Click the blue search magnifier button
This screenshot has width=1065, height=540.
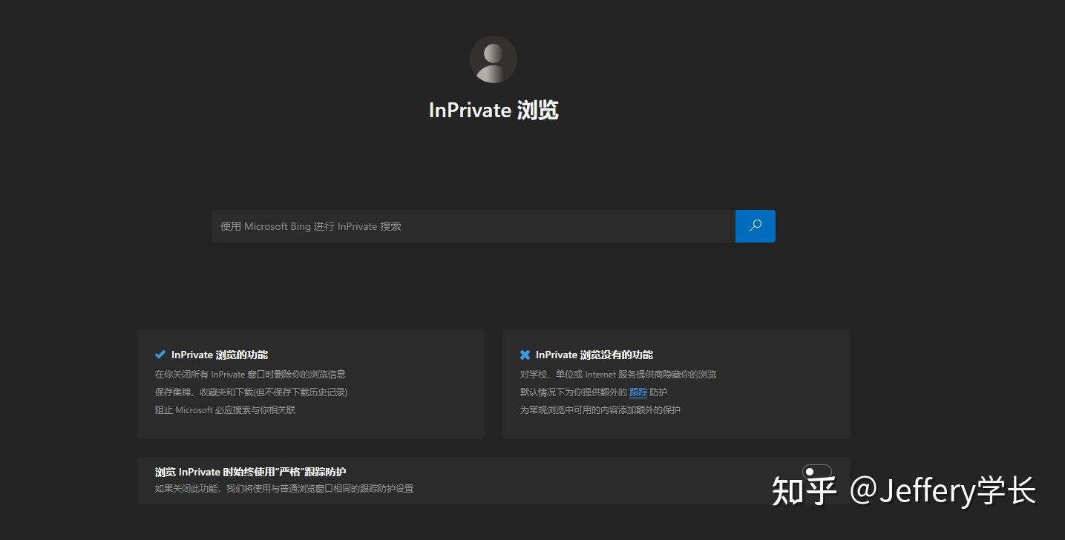pos(756,226)
